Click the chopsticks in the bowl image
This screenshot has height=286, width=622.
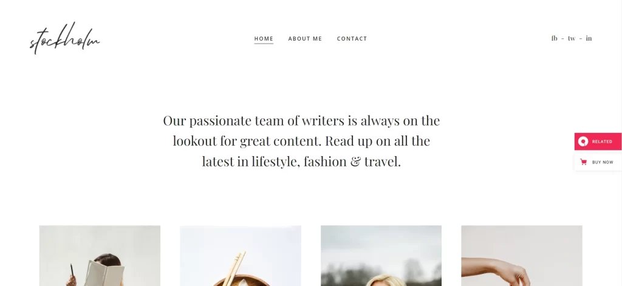235,268
